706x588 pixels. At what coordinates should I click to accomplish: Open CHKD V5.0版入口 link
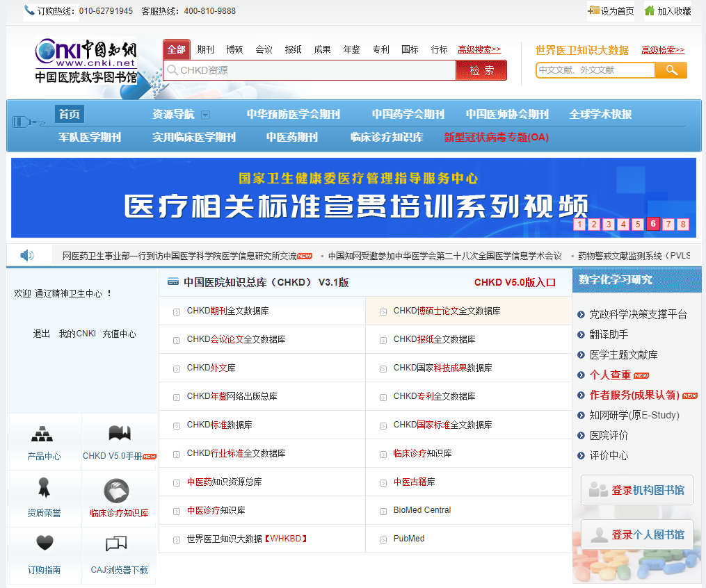pos(515,282)
